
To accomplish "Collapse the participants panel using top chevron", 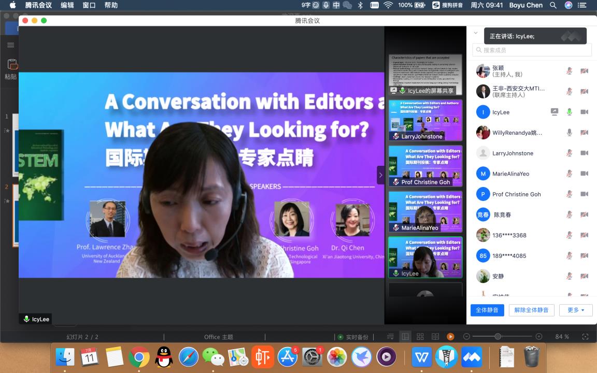I will tap(476, 33).
